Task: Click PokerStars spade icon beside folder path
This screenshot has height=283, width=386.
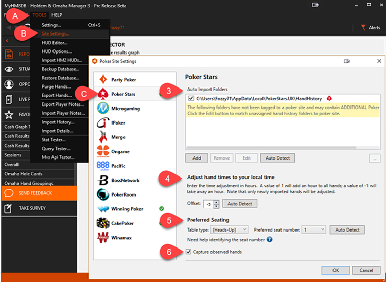Action: 329,99
